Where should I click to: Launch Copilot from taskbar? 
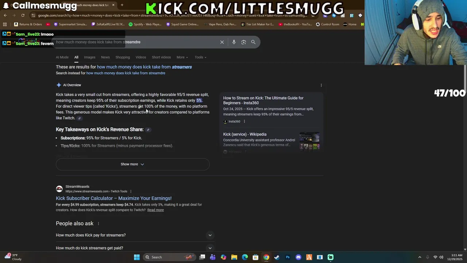coord(223,257)
